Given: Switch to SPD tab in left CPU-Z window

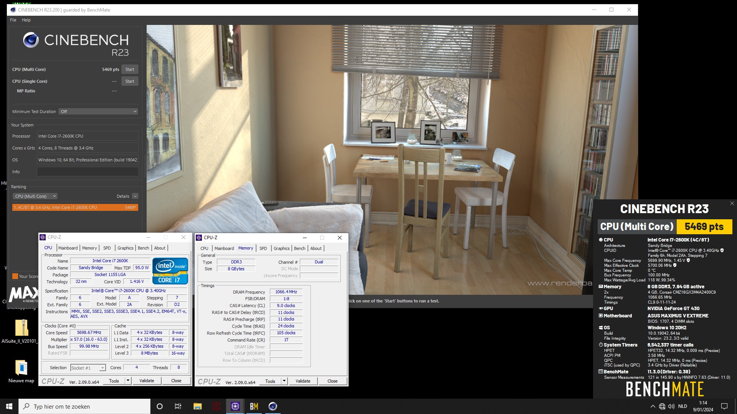Looking at the screenshot, I should coord(107,248).
